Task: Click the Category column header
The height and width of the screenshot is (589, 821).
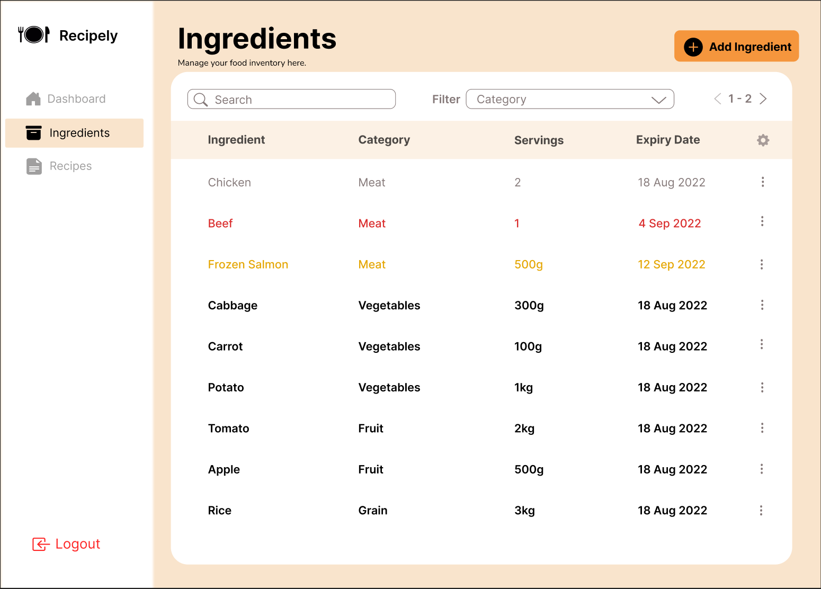Action: pyautogui.click(x=384, y=140)
